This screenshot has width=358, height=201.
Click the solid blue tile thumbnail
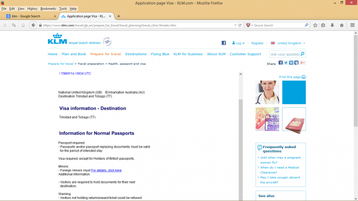point(294,93)
